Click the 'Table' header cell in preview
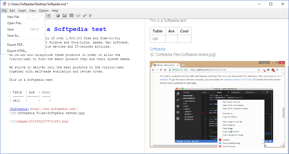Viewport: 289px width, 154px height. 158,31
